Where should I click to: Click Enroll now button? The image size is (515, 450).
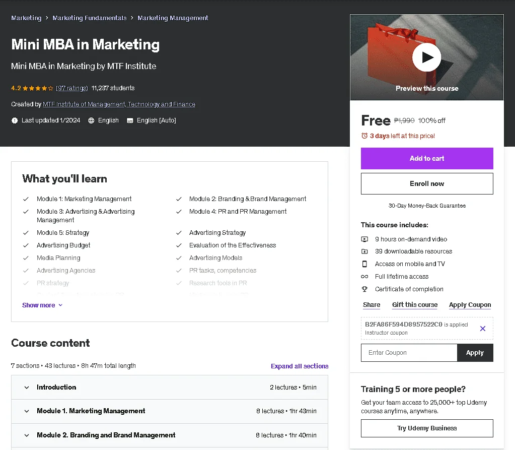pyautogui.click(x=427, y=183)
